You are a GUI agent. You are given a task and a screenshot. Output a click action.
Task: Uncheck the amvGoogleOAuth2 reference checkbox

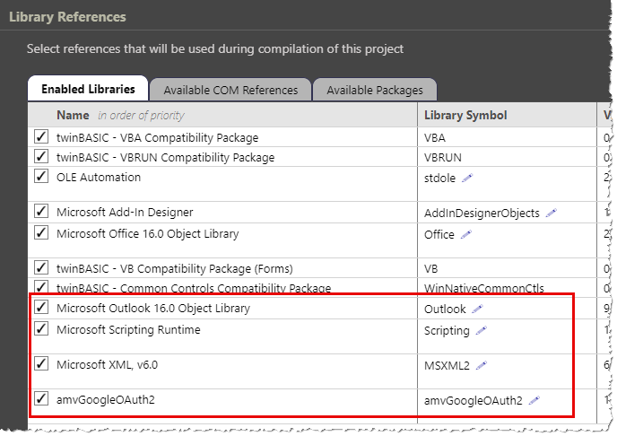coord(40,399)
